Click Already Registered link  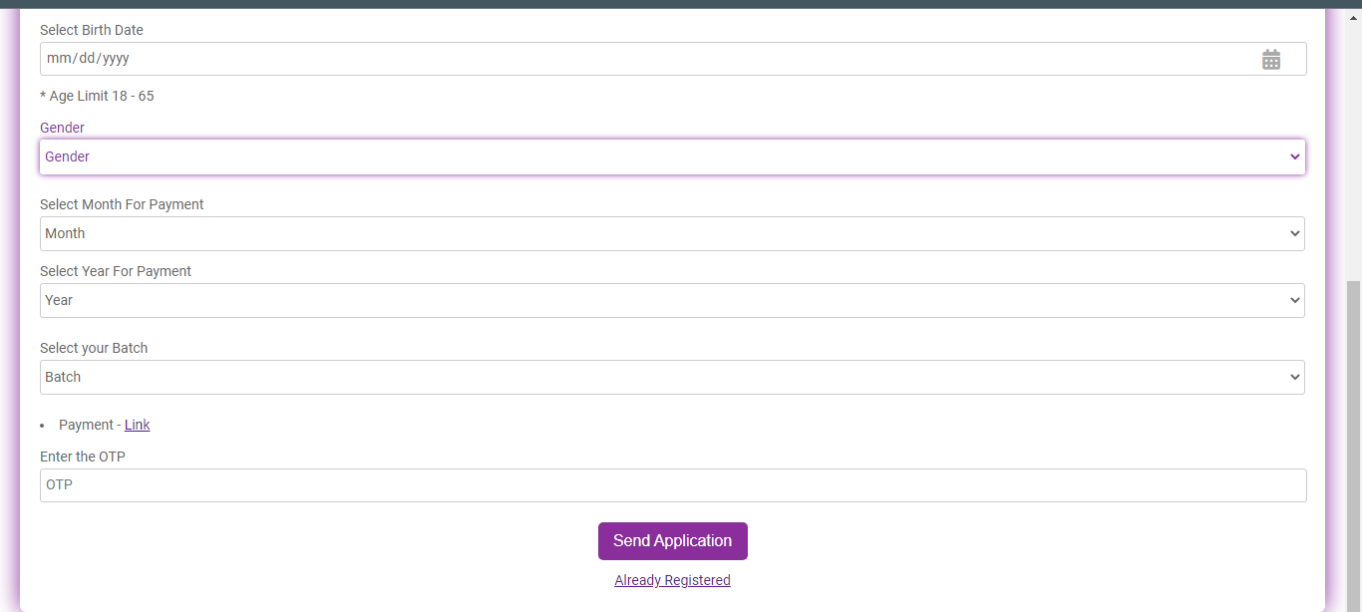point(672,580)
